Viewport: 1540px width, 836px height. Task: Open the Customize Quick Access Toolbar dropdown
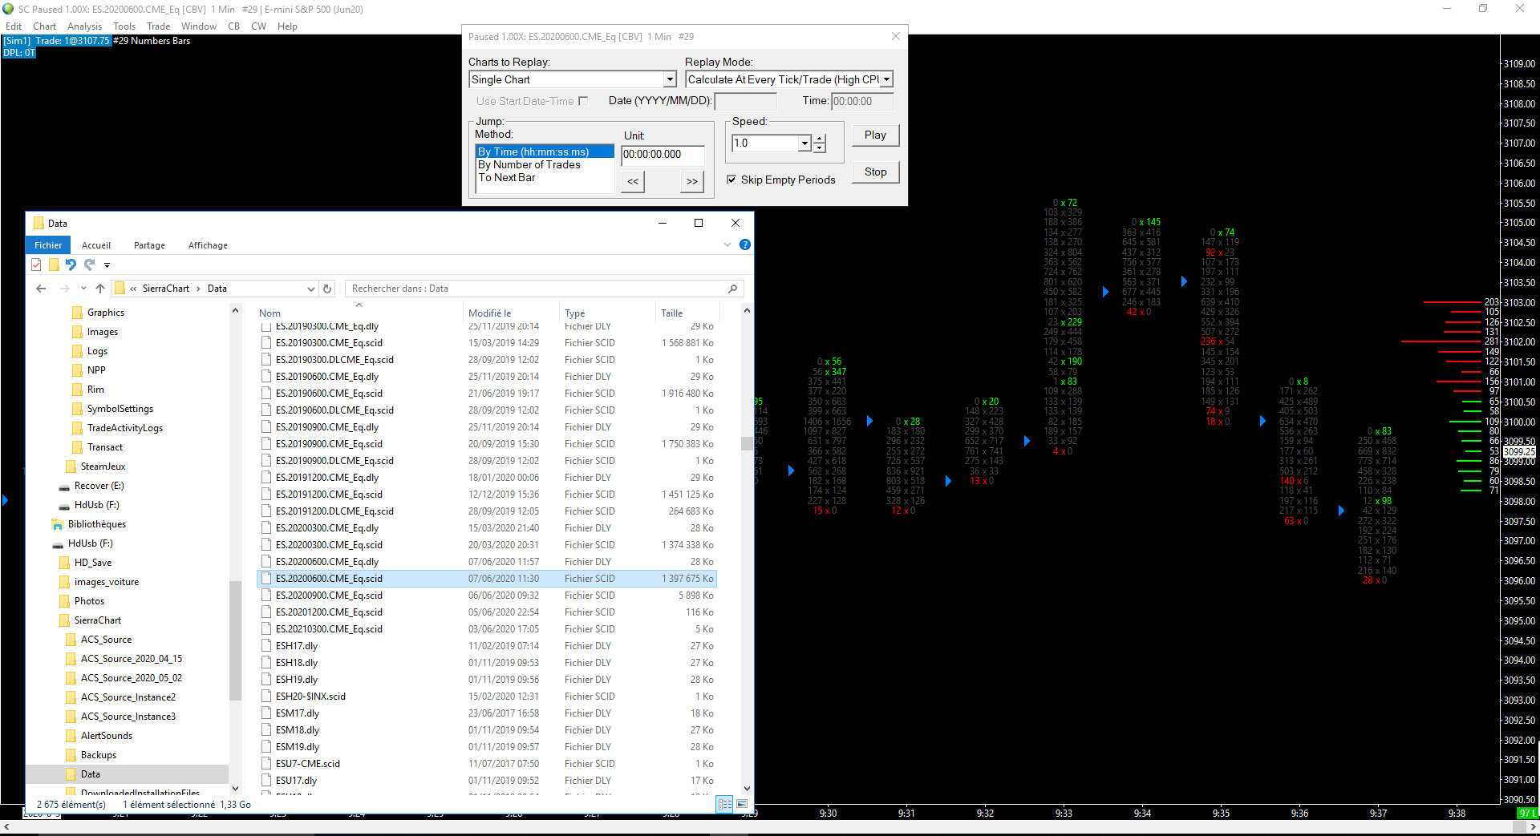point(107,265)
